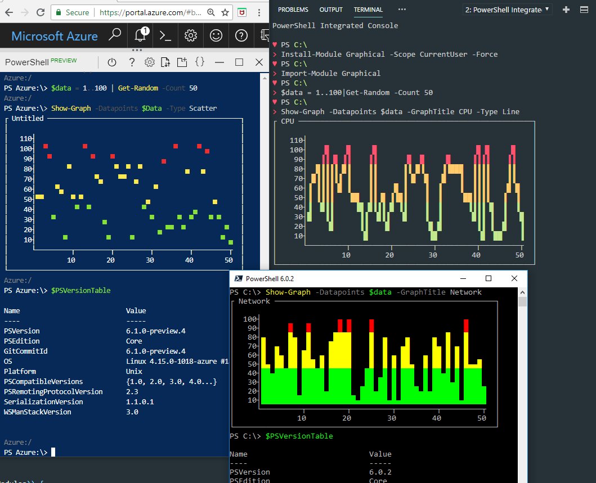Click the browser forward arrow

click(x=25, y=12)
